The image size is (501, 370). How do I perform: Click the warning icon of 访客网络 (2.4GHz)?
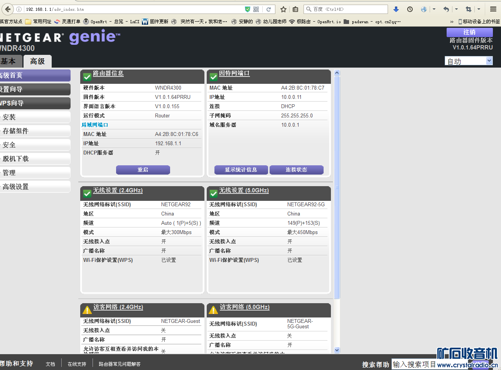87,310
